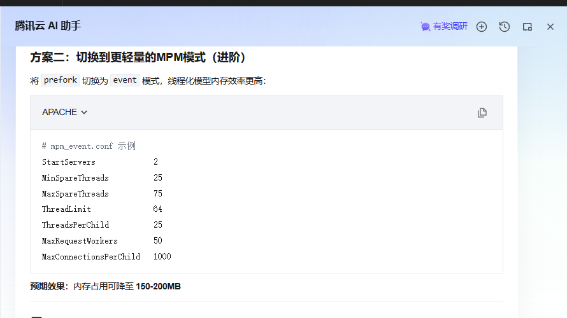The image size is (567, 318).
Task: Click the purple chat bubble survey icon
Action: click(426, 27)
